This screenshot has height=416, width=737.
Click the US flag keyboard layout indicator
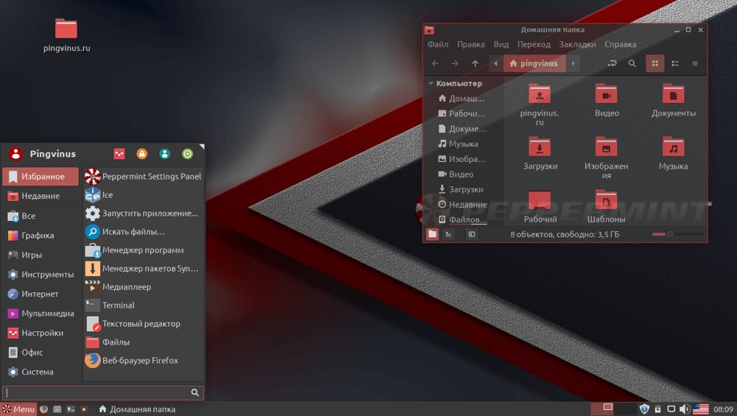point(701,409)
